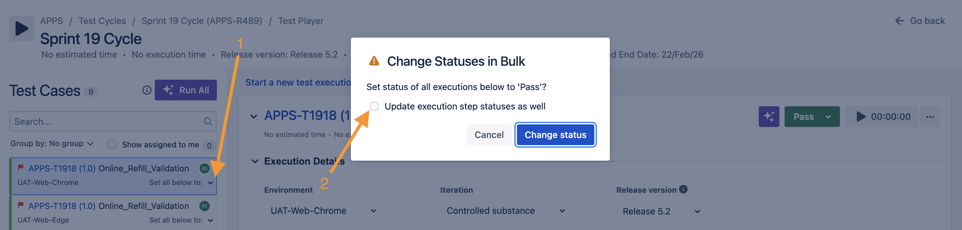Open Group by: No group dropdown
This screenshot has width=962, height=230.
(x=52, y=144)
